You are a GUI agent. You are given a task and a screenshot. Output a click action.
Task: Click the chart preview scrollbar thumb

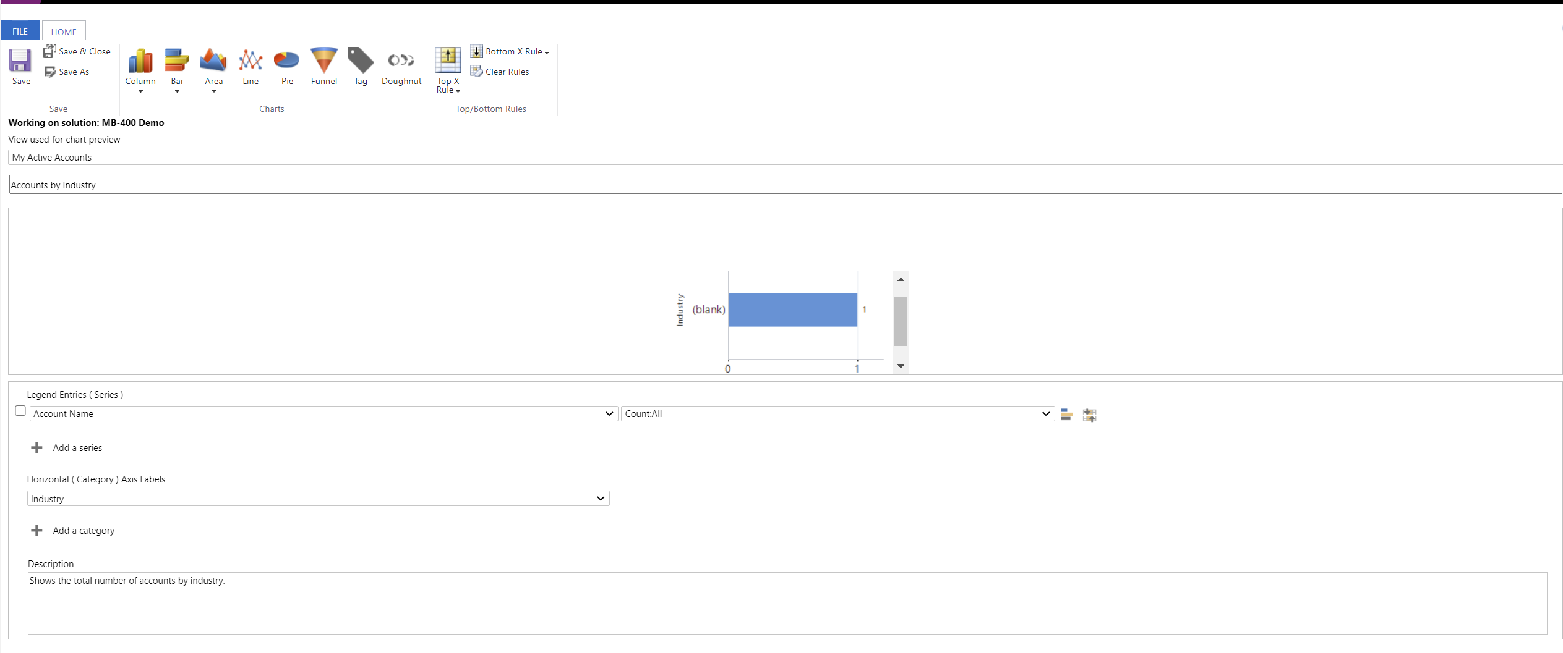901,321
